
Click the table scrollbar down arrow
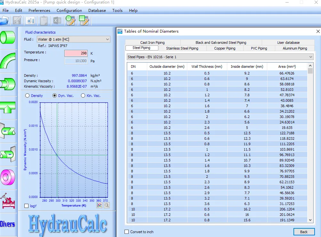point(310,220)
